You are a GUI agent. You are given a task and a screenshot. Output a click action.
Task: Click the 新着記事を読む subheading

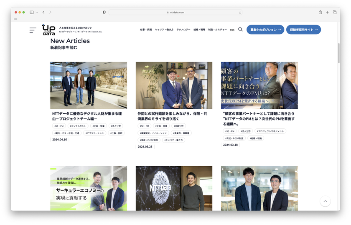click(x=64, y=47)
